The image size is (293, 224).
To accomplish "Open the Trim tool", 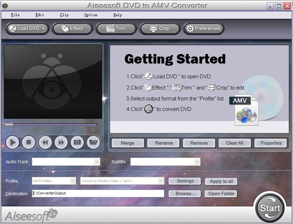I will click(116, 28).
